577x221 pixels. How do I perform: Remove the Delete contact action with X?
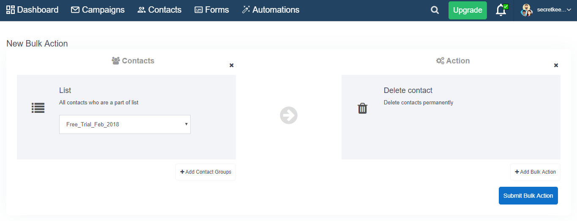point(556,65)
